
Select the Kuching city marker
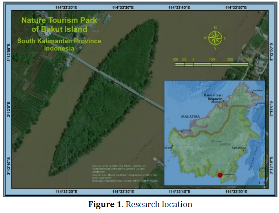click(182, 131)
